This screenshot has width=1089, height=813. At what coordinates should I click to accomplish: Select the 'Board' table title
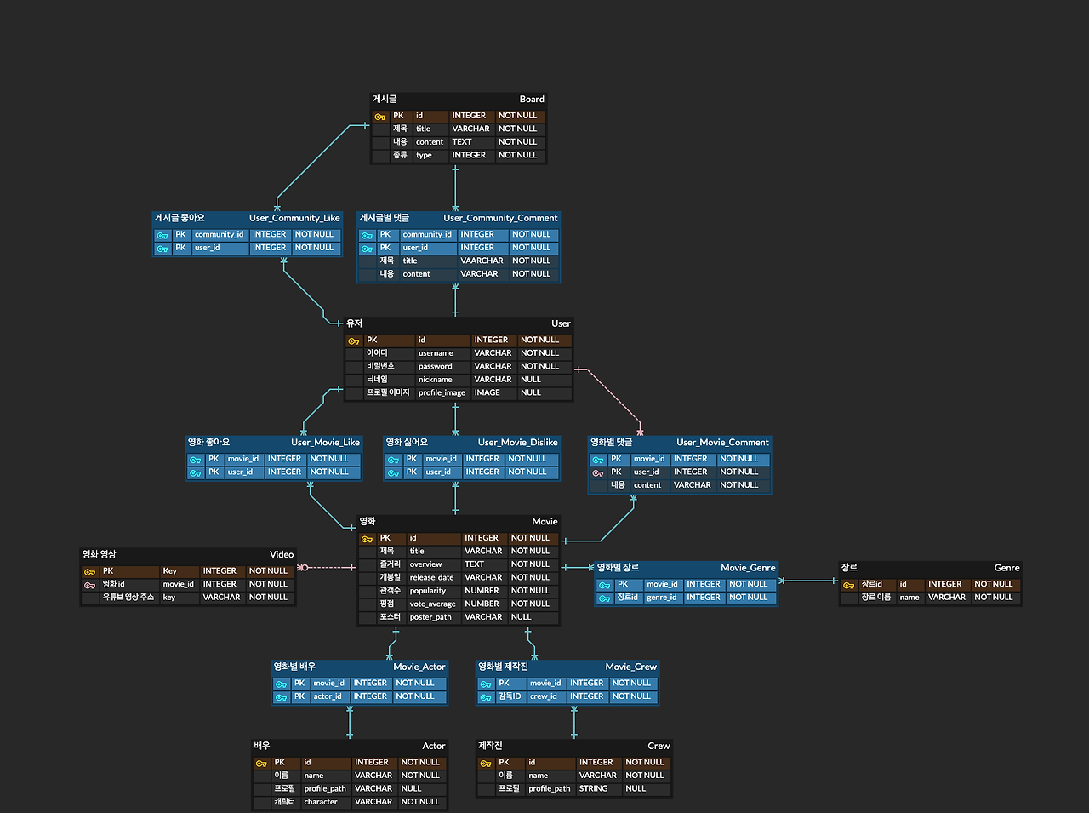pos(532,100)
